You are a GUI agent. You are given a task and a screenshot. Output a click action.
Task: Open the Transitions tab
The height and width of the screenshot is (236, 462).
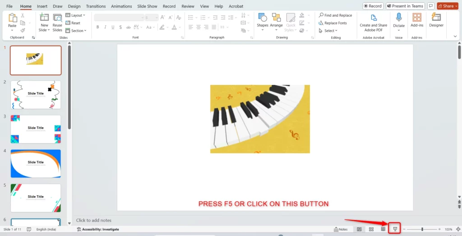[96, 6]
